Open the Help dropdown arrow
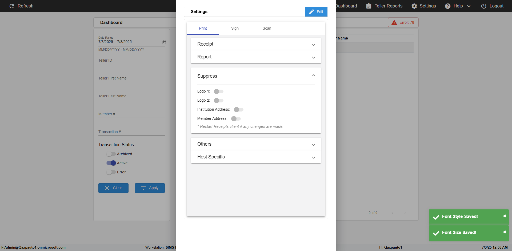512x251 pixels. pos(469,6)
